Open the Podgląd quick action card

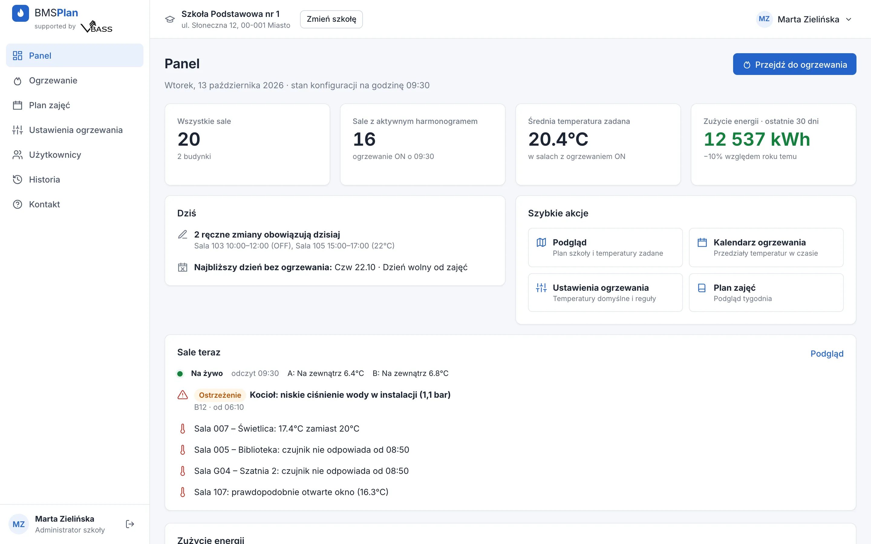(605, 248)
